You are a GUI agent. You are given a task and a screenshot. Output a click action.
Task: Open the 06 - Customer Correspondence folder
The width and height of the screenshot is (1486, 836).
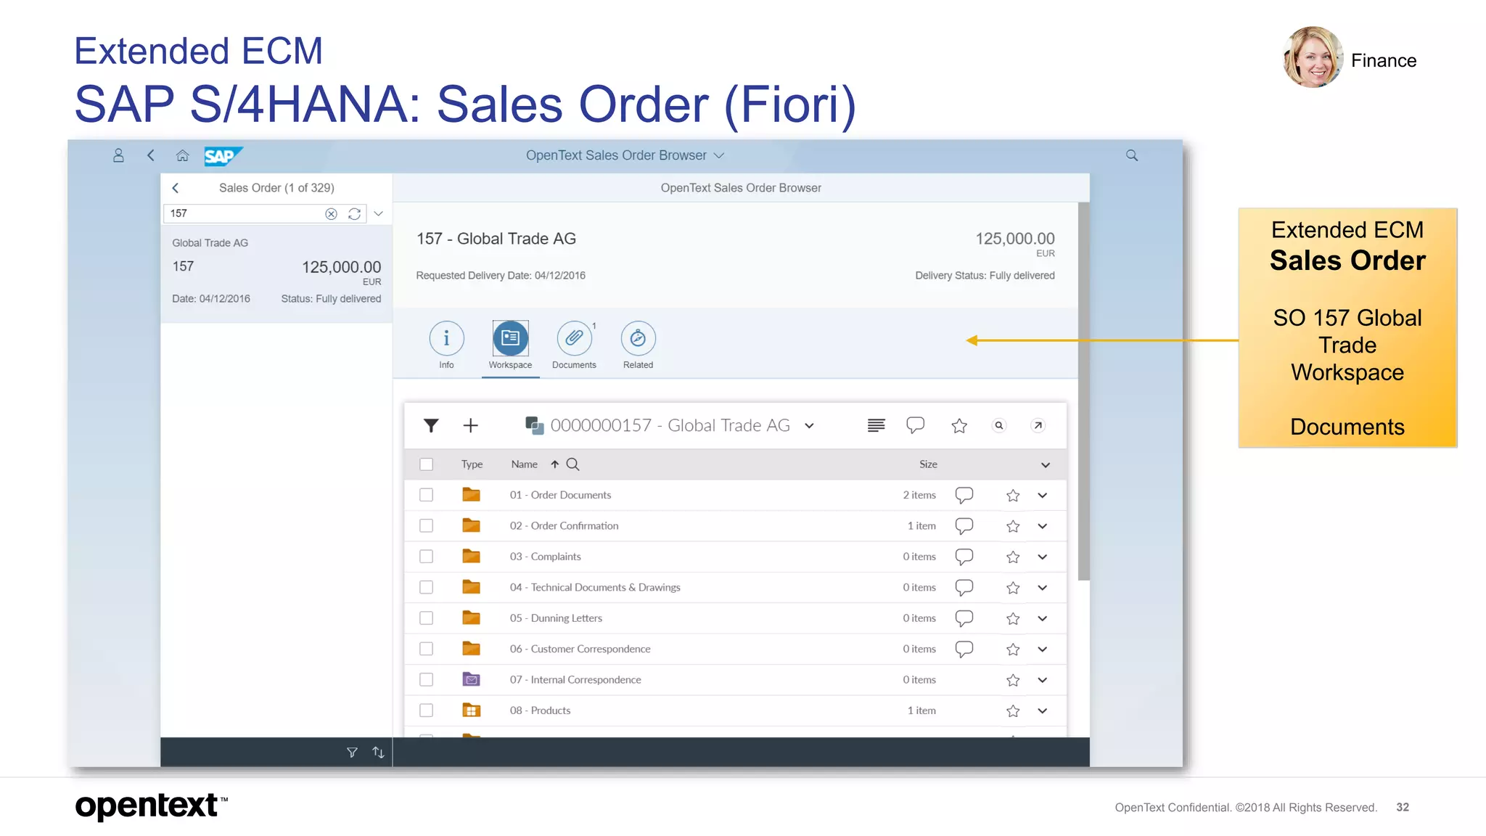click(580, 649)
